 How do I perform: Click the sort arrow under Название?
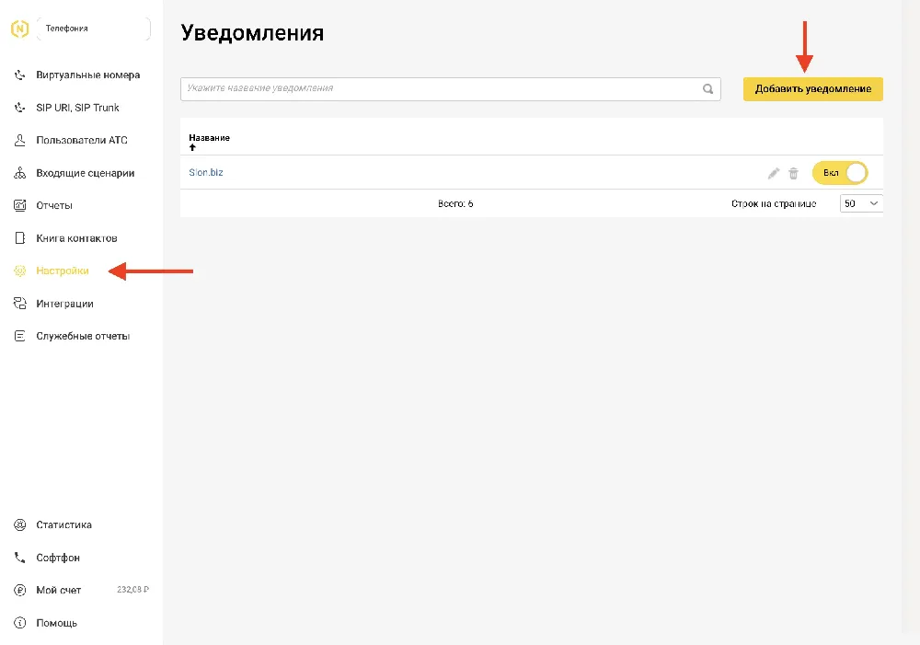pos(192,147)
